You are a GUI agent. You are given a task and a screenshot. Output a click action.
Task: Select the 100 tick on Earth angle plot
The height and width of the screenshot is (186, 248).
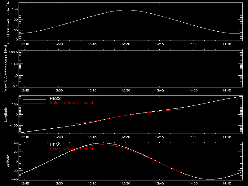point(15,20)
